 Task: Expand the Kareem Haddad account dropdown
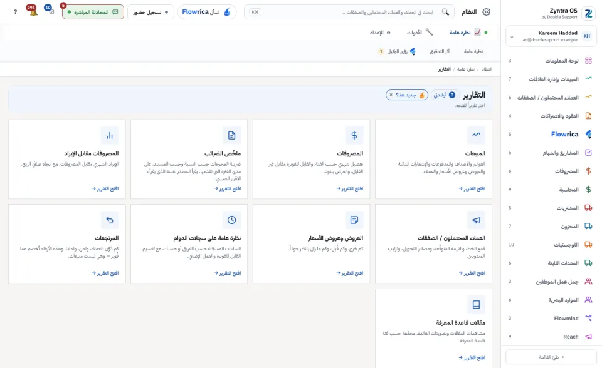coord(512,37)
